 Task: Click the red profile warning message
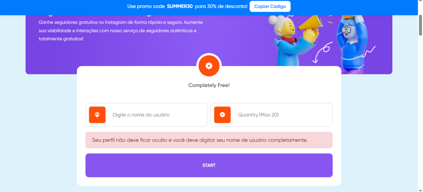[209, 140]
